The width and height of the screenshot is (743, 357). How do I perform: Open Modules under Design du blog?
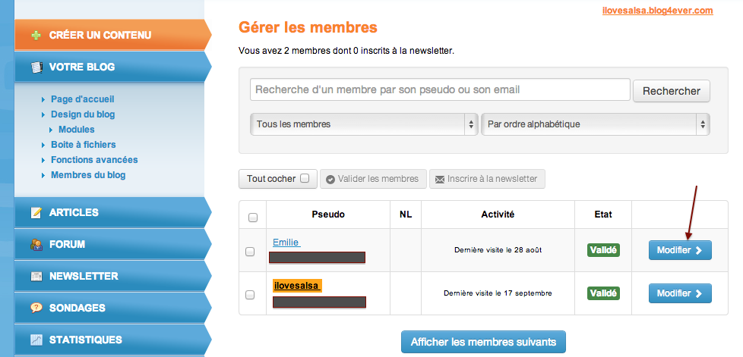pos(76,130)
